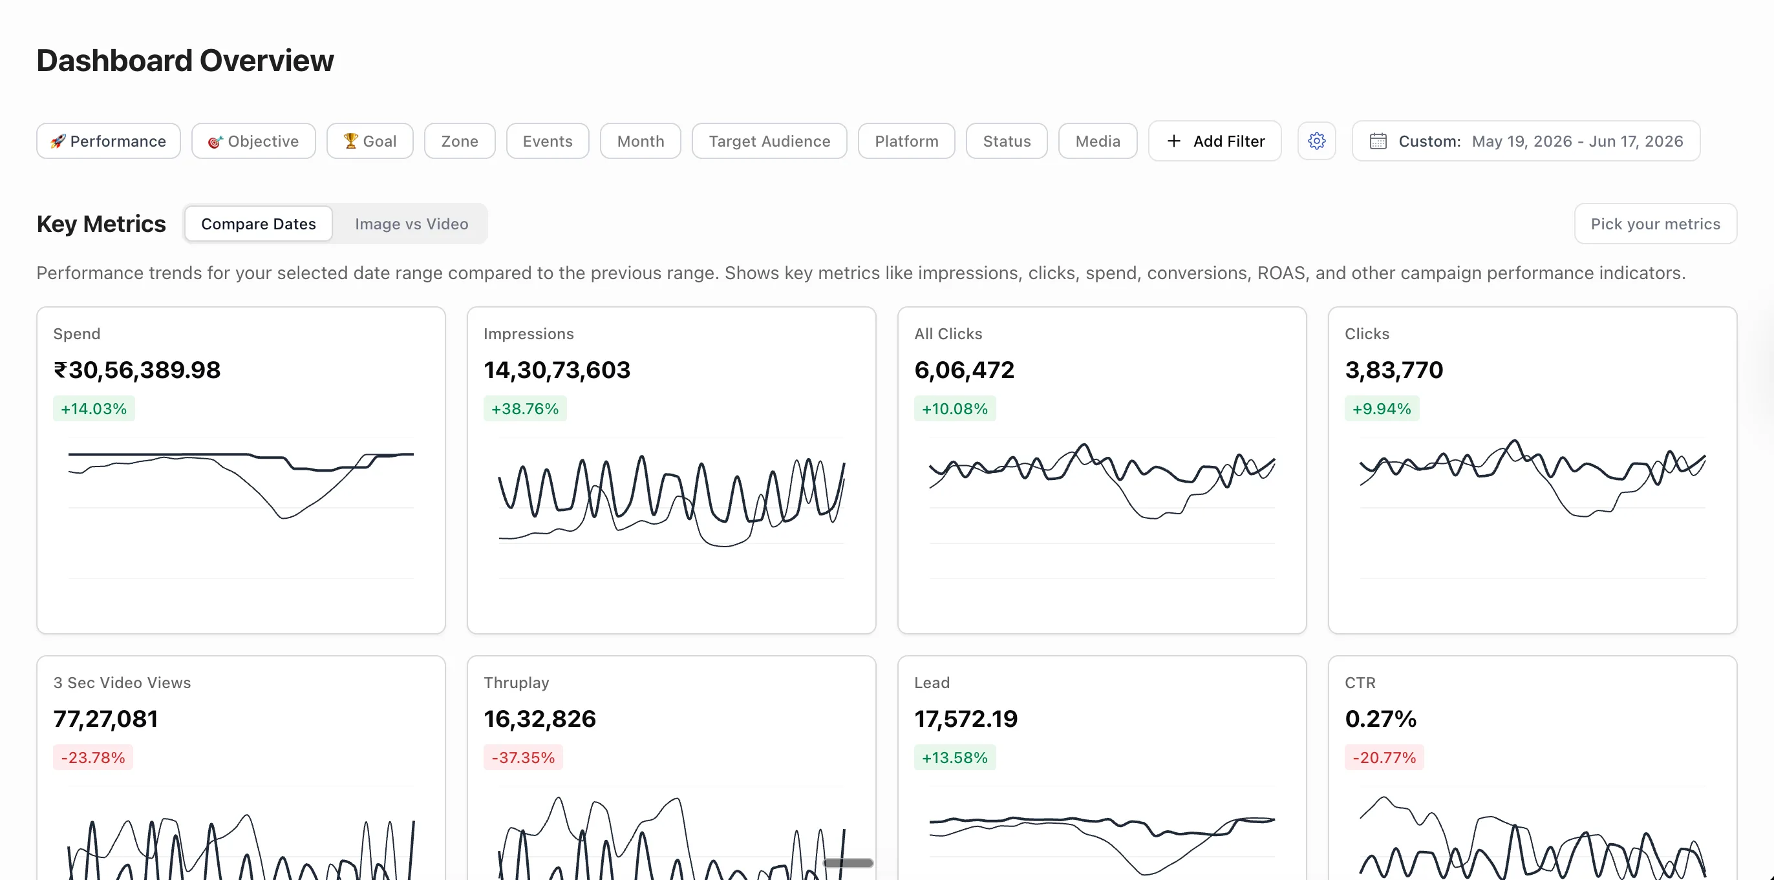
Task: Click the rocket icon on Performance filter
Action: 58,141
